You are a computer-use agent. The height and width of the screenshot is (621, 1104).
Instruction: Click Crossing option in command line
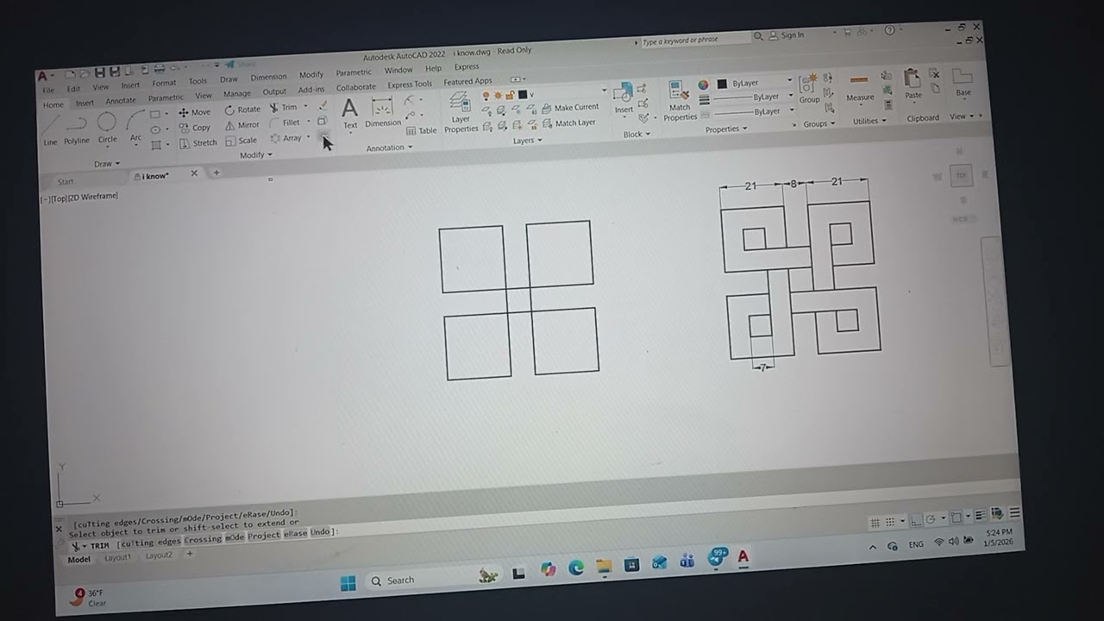pyautogui.click(x=203, y=540)
